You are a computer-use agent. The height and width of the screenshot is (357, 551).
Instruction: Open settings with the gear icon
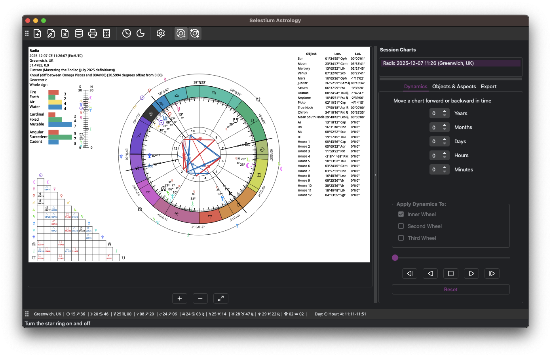coord(161,34)
